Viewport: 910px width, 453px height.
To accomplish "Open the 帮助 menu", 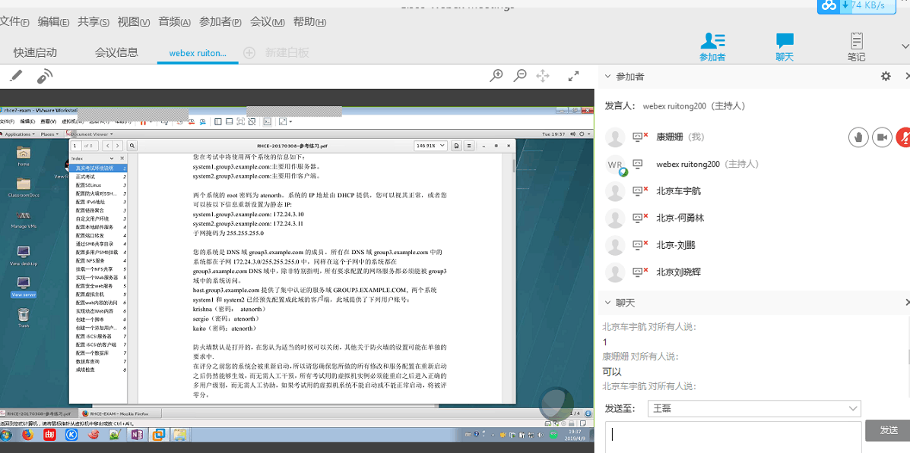I will (x=309, y=22).
